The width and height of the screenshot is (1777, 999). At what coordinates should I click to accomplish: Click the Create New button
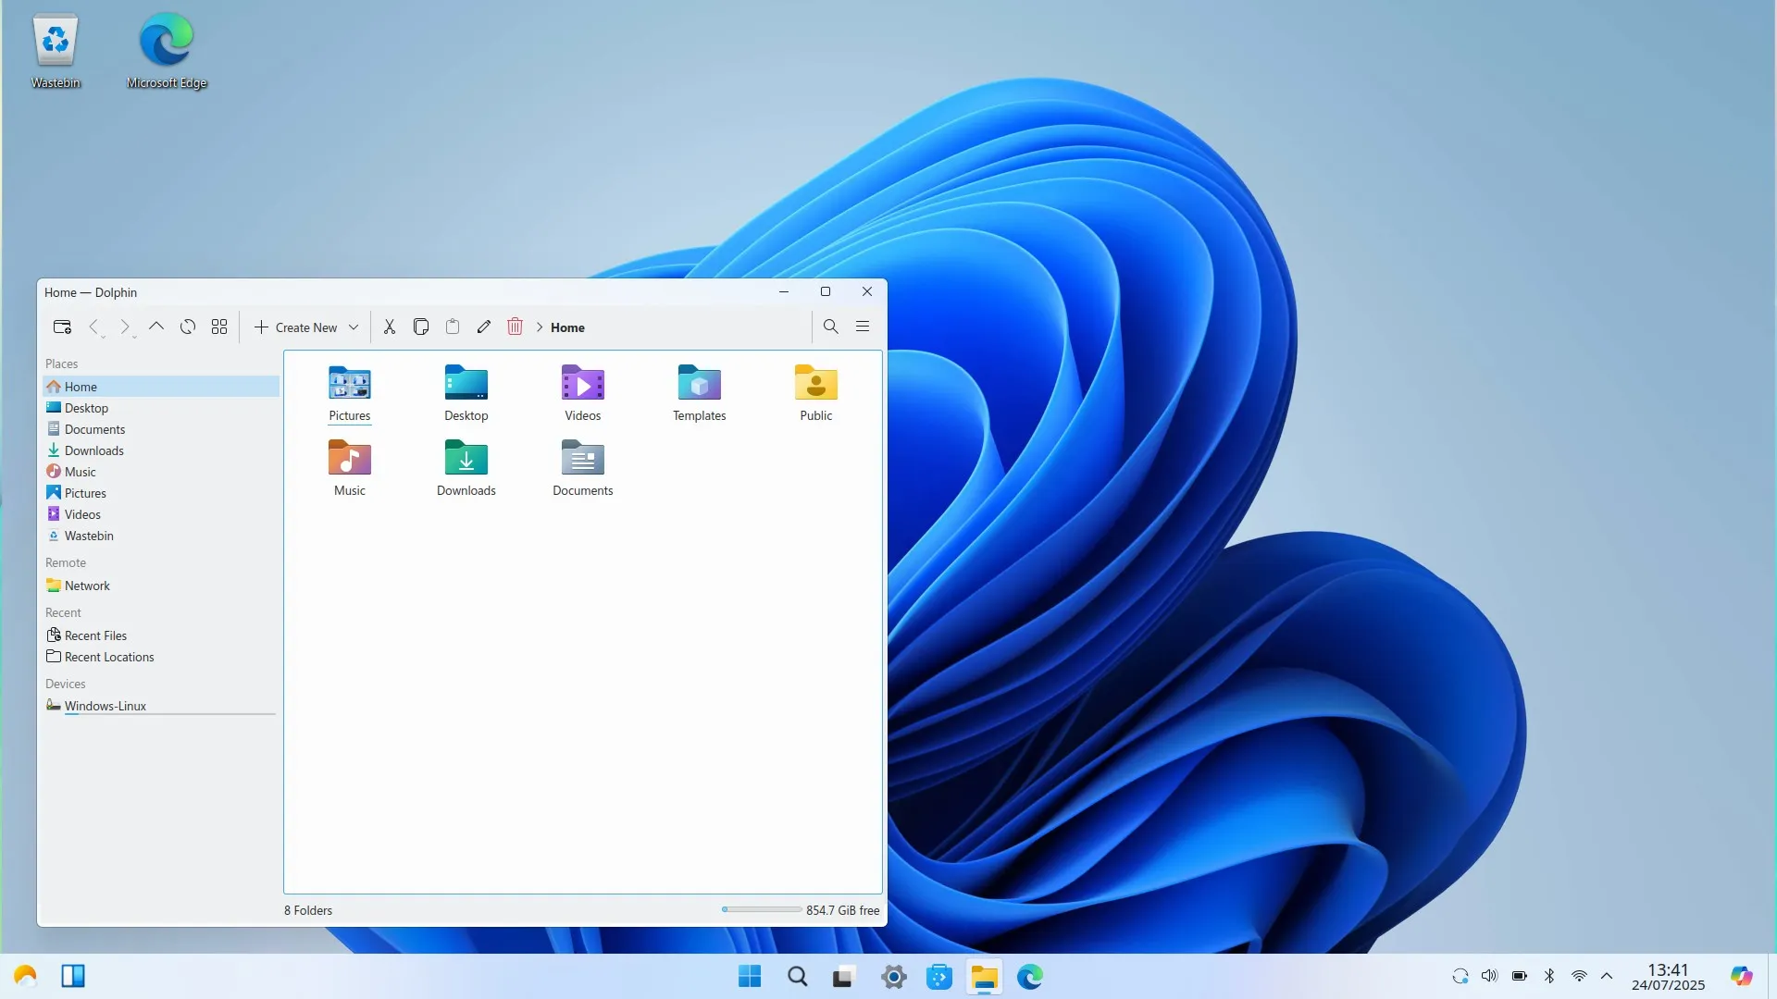296,327
